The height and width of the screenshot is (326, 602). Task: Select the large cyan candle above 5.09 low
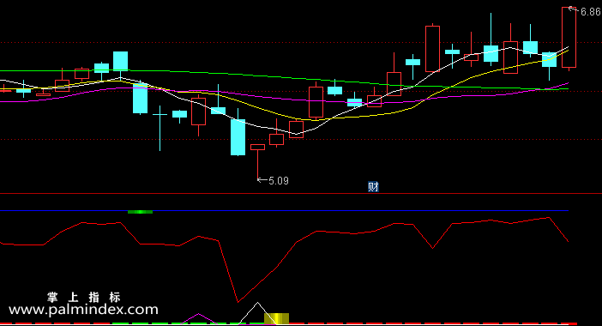pos(238,137)
